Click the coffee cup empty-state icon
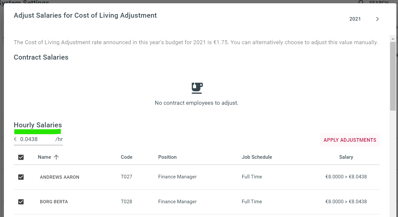The height and width of the screenshot is (217, 398). click(x=197, y=88)
